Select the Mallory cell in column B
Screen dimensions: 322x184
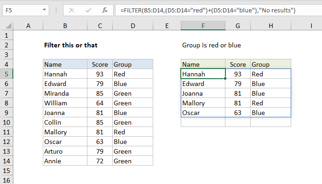(x=65, y=132)
